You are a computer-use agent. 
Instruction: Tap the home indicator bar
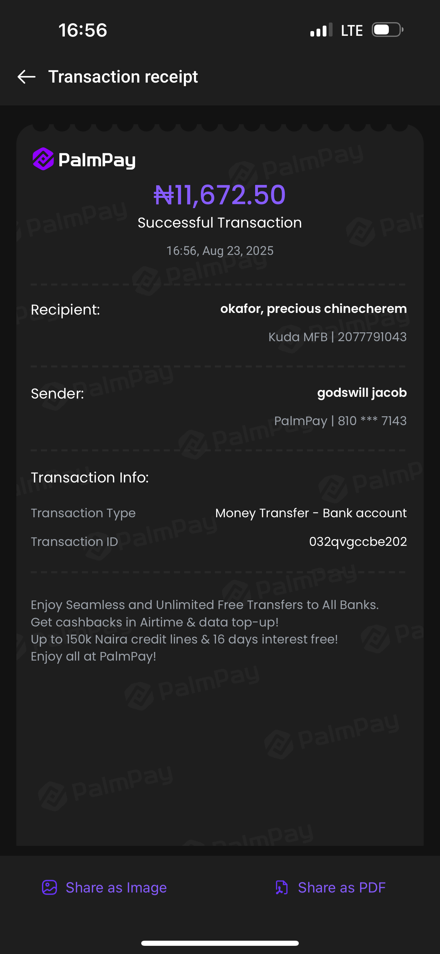tap(220, 943)
